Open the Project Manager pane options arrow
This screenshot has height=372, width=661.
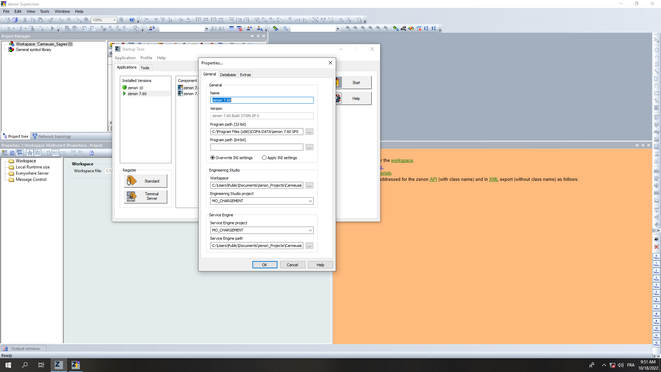(x=252, y=36)
